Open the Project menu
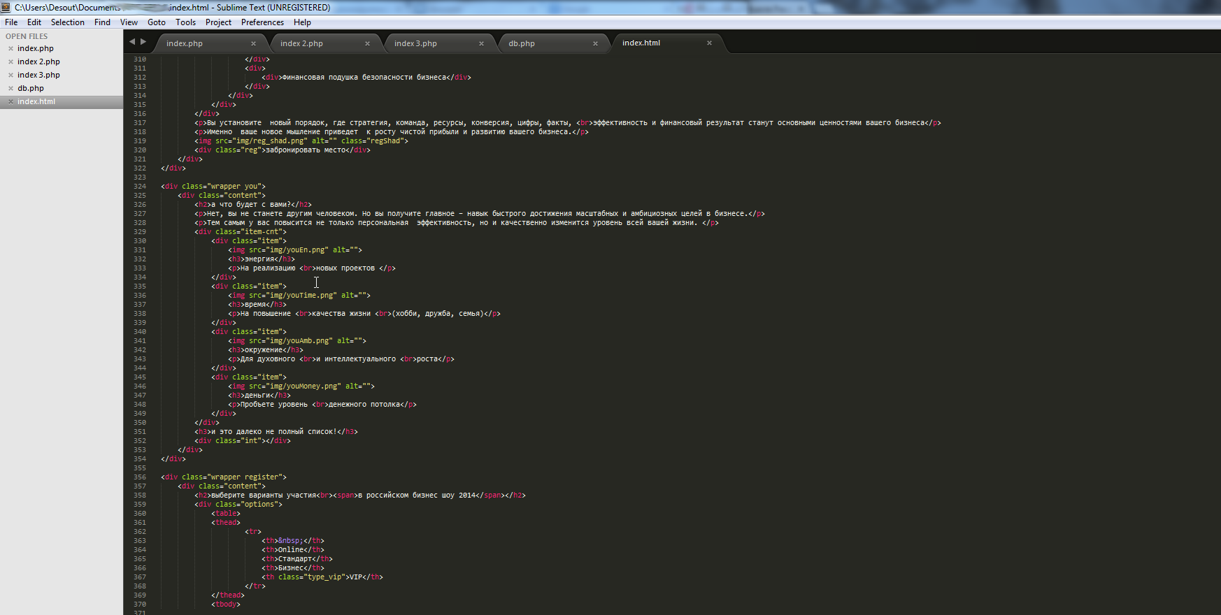Image resolution: width=1221 pixels, height=615 pixels. click(x=218, y=22)
